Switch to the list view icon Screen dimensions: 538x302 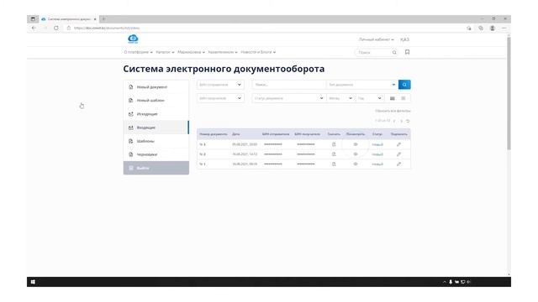click(x=403, y=98)
